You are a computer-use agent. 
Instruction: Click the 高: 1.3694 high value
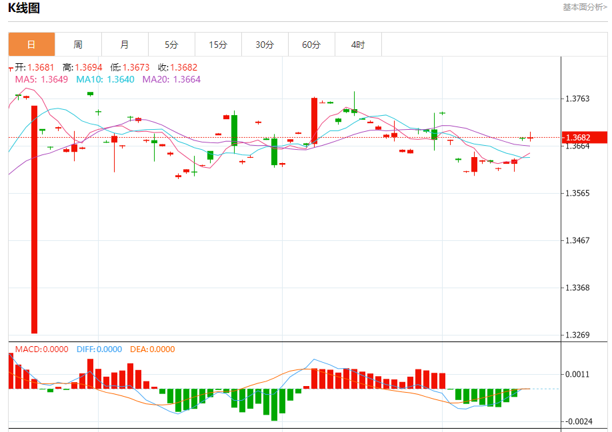click(83, 67)
